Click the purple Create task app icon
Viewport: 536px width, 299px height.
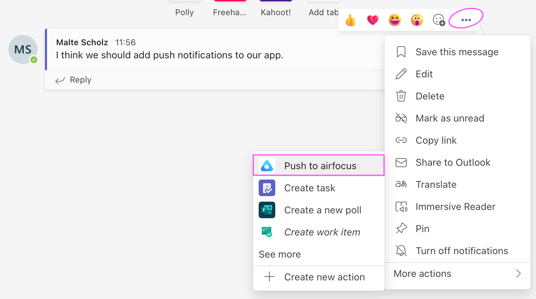[x=267, y=188]
